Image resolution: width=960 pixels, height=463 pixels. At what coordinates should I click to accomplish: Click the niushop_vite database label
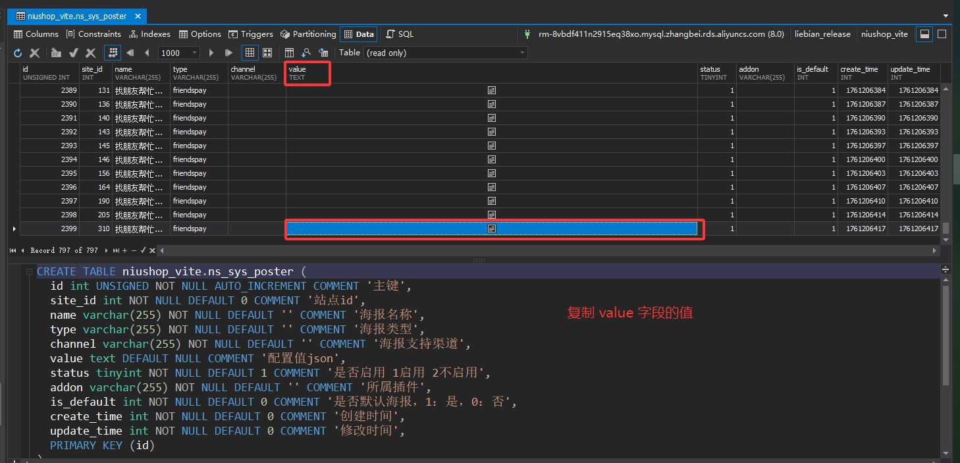(x=884, y=34)
